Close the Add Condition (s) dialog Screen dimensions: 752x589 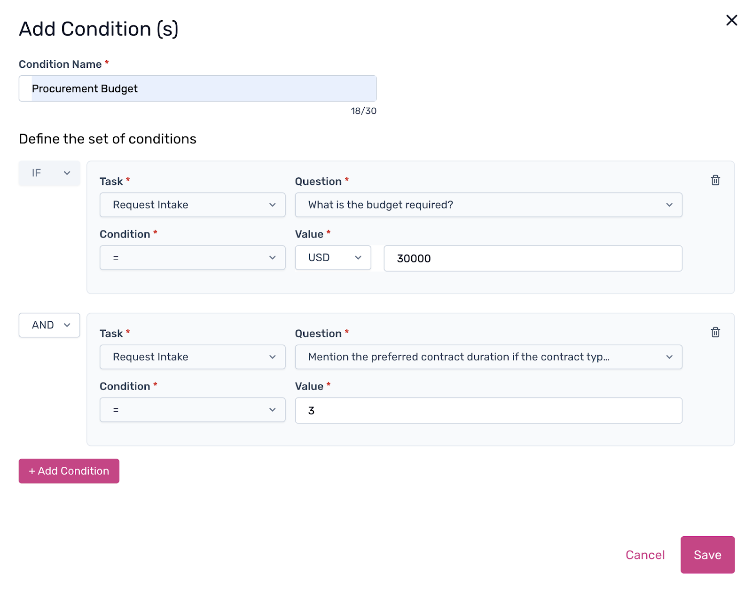(x=732, y=20)
